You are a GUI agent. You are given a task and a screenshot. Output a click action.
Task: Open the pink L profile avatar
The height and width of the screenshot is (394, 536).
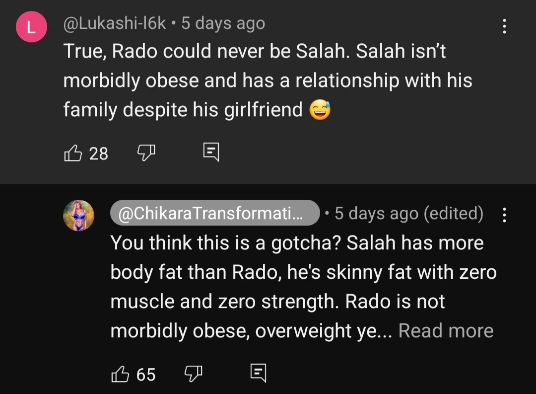coord(31,28)
